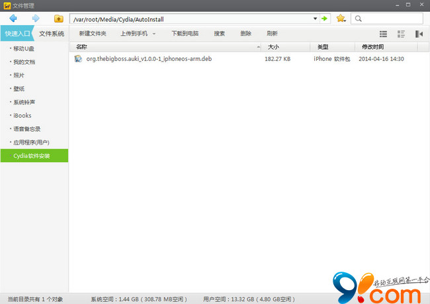Click the deb file's package icon

(78, 59)
